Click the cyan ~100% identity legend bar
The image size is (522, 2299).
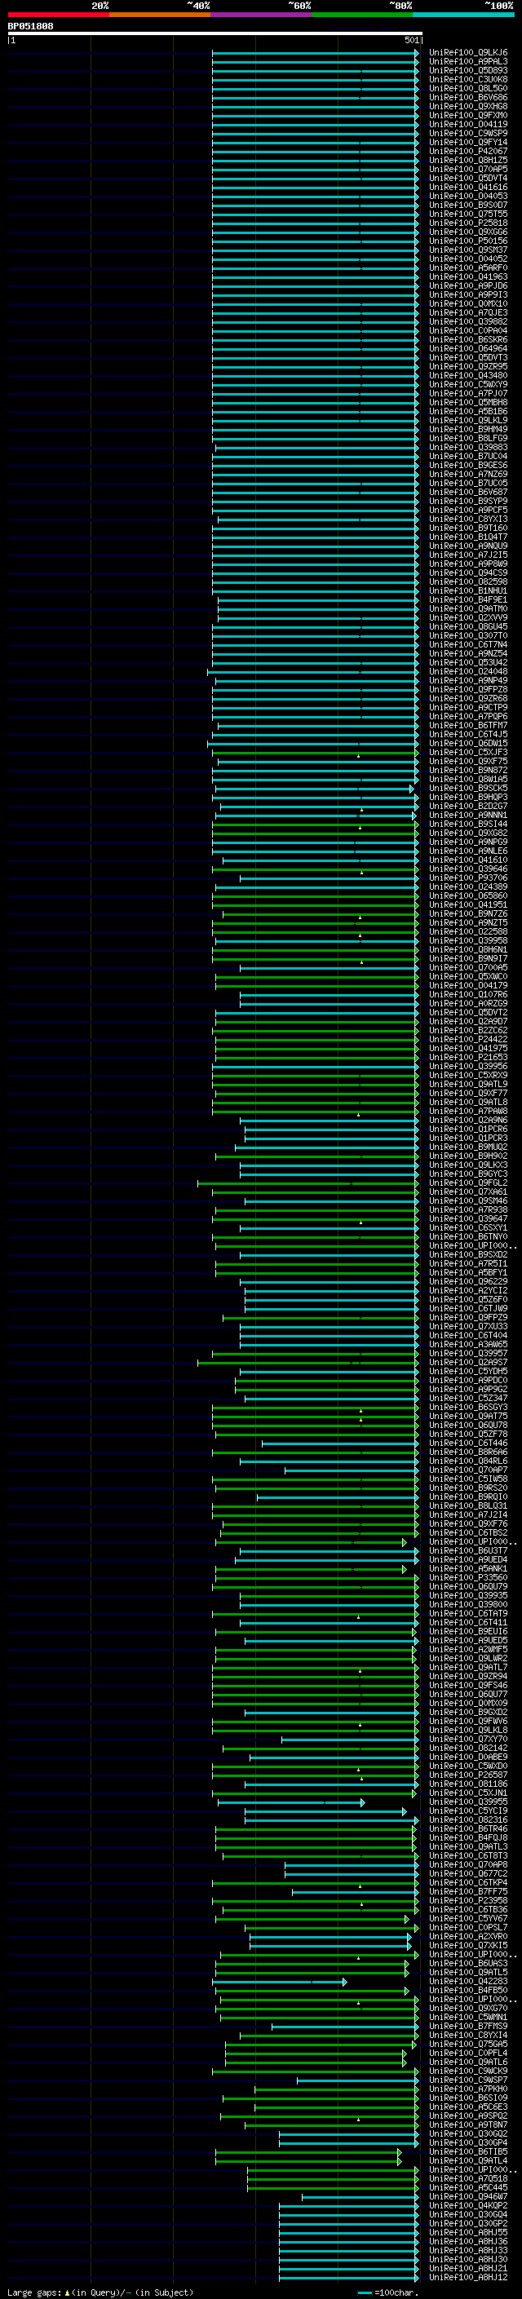(x=463, y=15)
